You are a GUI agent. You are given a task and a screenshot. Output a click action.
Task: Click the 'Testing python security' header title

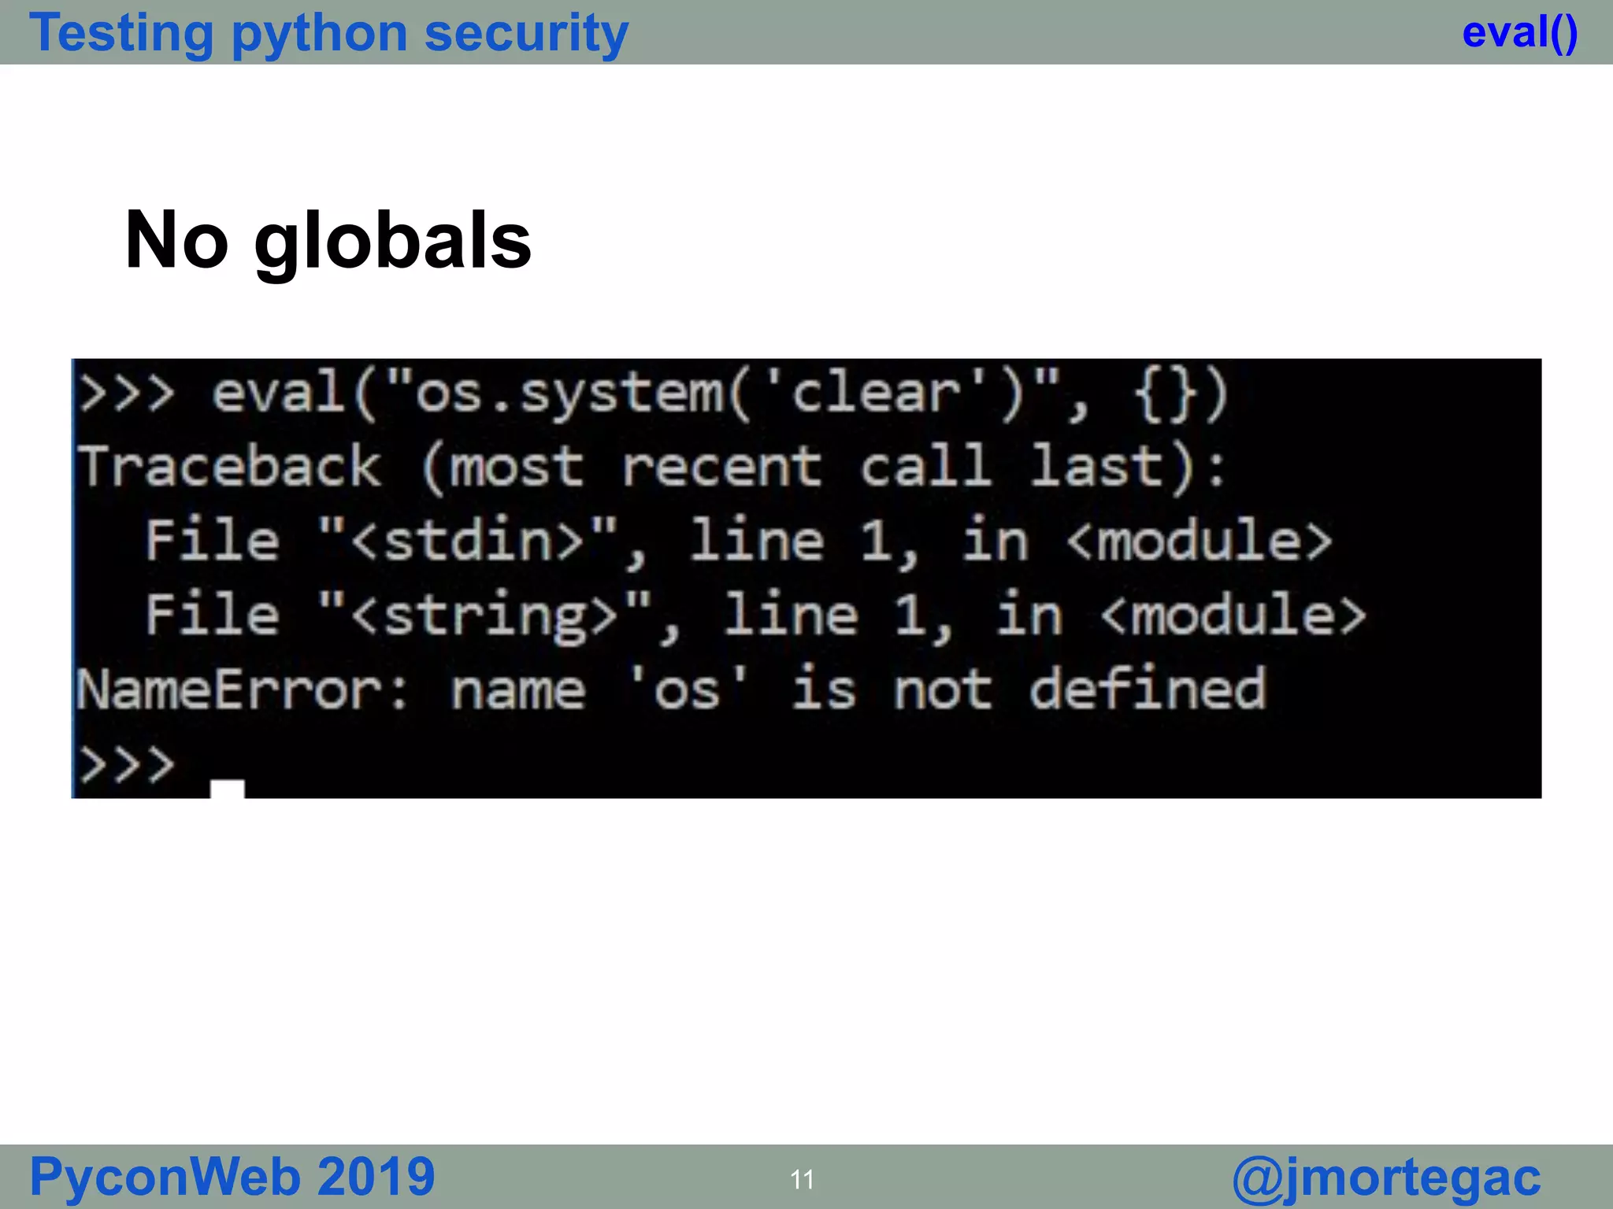tap(329, 33)
